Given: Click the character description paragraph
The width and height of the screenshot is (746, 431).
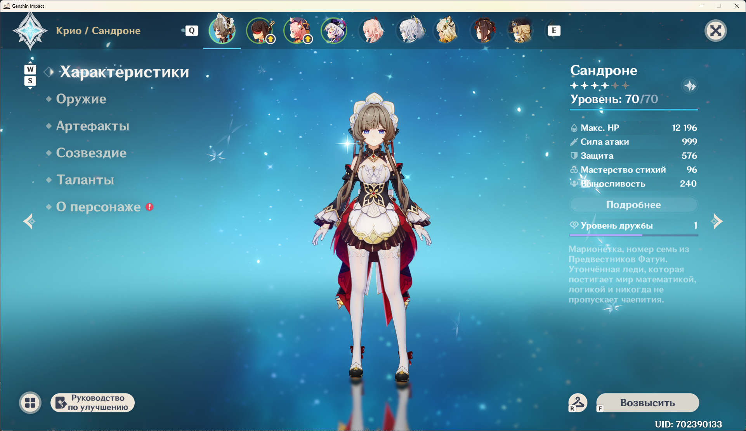Looking at the screenshot, I should tap(632, 274).
